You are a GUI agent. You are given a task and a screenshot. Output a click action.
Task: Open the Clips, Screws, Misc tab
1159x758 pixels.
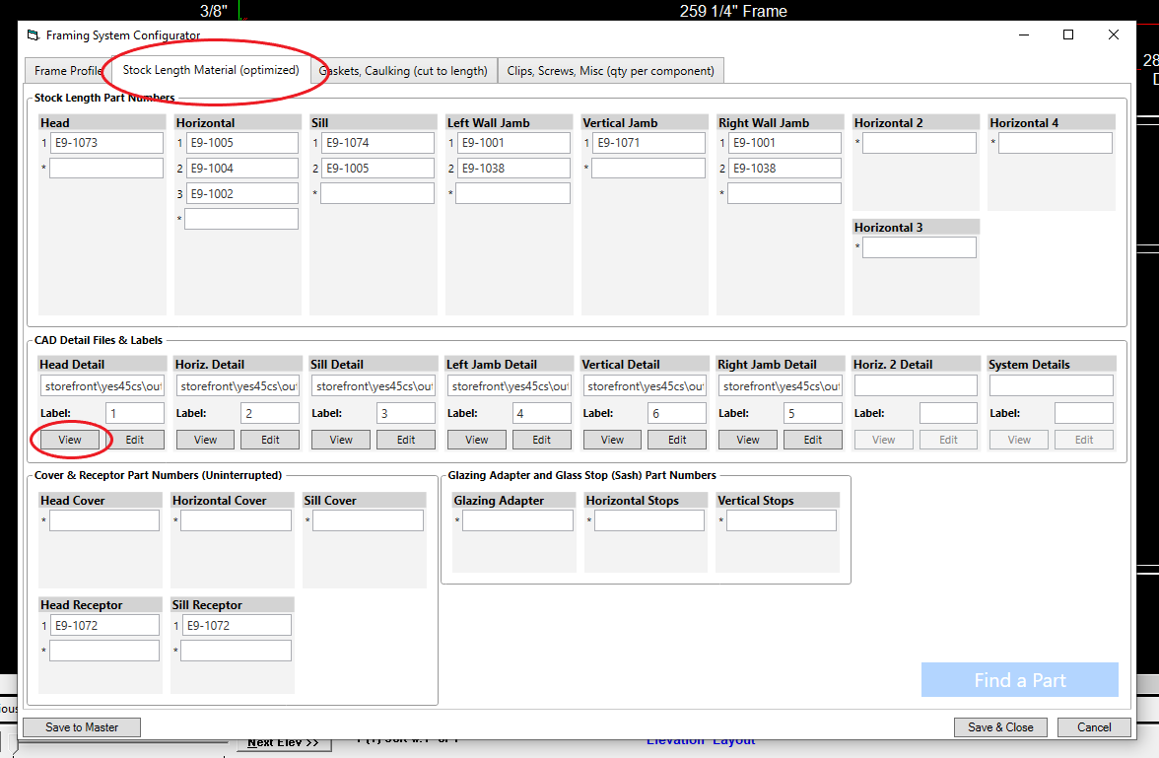point(611,70)
